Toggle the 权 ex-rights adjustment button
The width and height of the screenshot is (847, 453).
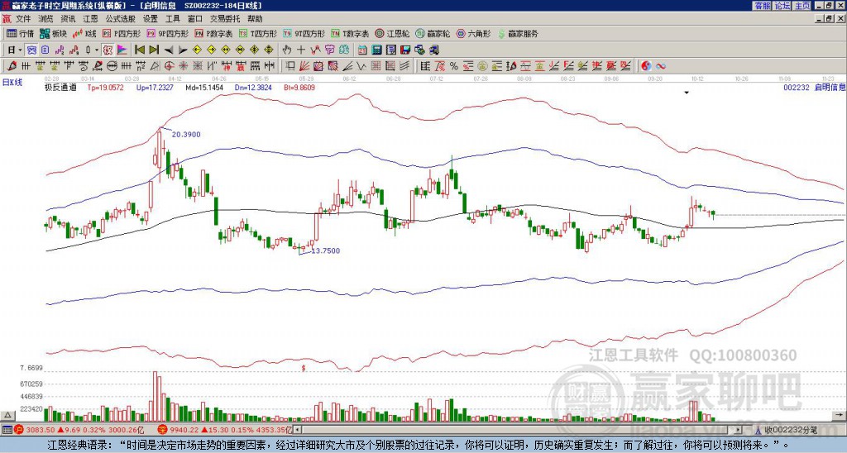108,50
